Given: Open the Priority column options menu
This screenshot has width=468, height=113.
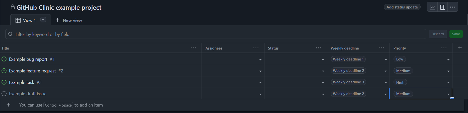Looking at the screenshot, I should (x=444, y=48).
